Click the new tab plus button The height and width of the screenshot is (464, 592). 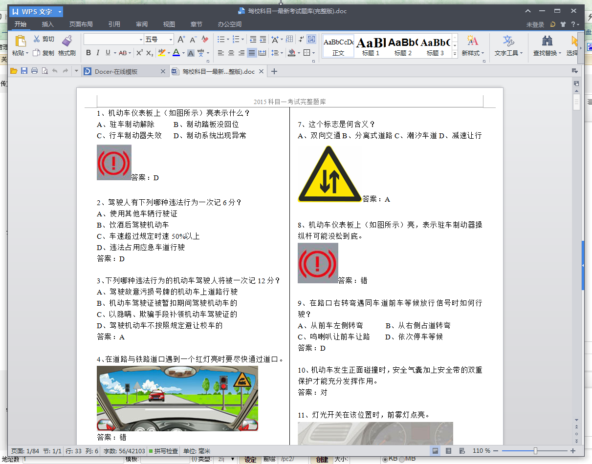coord(274,71)
